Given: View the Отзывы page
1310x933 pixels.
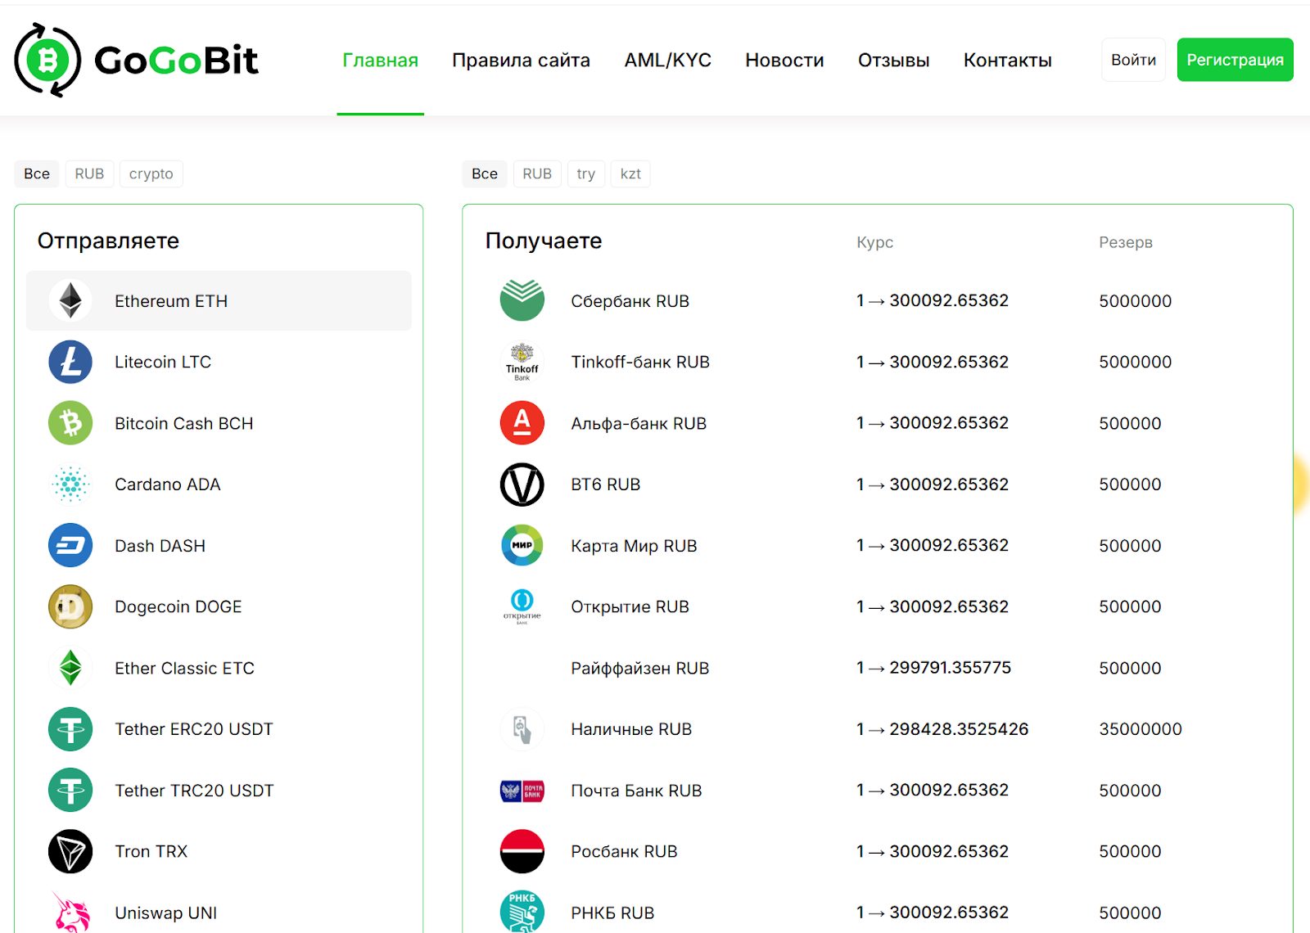Looking at the screenshot, I should (893, 60).
